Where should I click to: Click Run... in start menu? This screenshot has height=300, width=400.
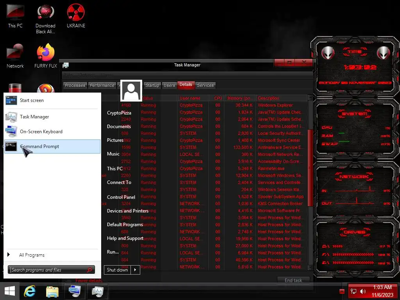pos(113,252)
